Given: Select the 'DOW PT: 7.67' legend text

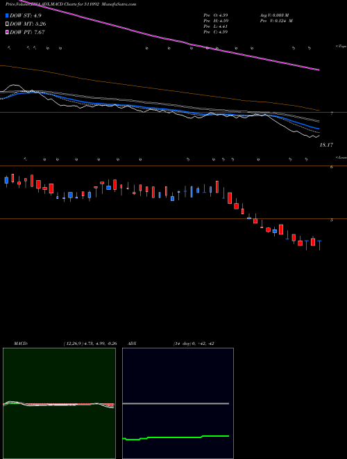Looking at the screenshot, I should pyautogui.click(x=27, y=32).
